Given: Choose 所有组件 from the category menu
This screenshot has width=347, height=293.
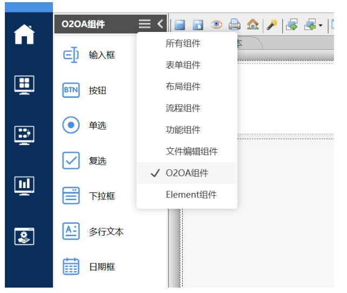Looking at the screenshot, I should tap(183, 43).
